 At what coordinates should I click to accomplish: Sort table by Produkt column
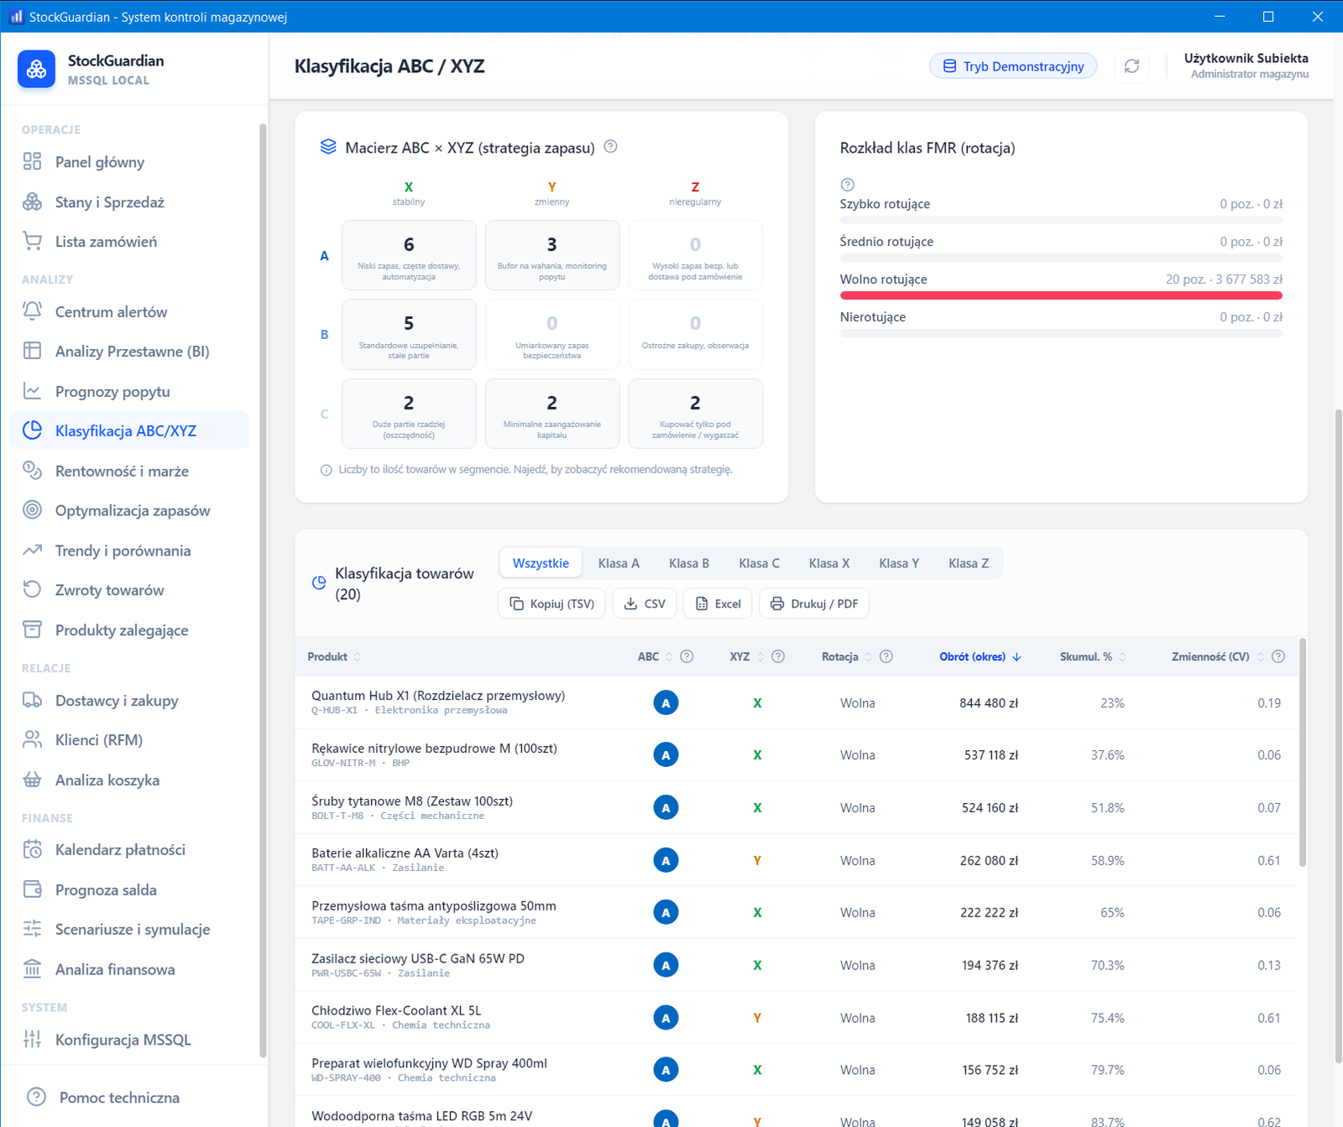tap(334, 657)
